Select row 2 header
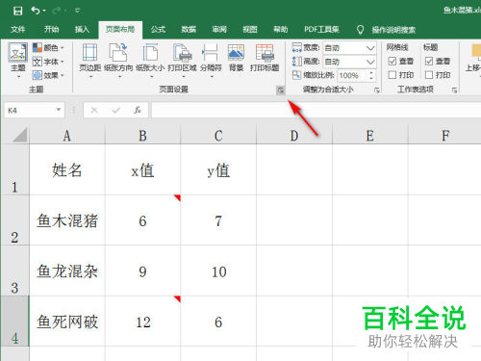 14,220
